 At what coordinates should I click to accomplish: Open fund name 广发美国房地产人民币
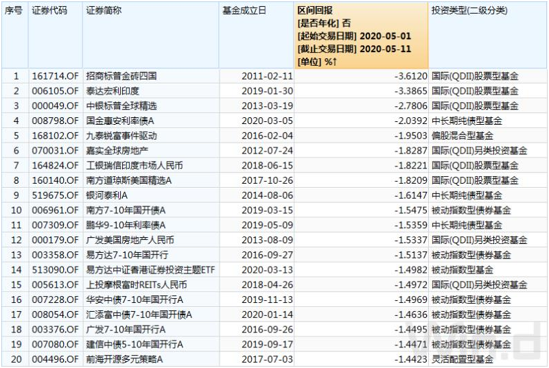coord(130,240)
